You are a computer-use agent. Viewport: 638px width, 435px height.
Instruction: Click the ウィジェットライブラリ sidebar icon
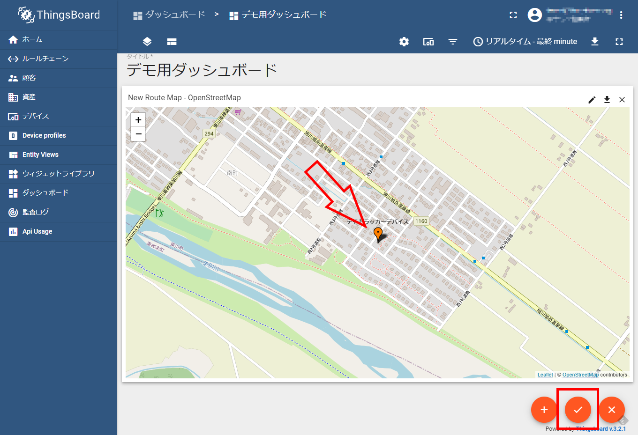13,174
